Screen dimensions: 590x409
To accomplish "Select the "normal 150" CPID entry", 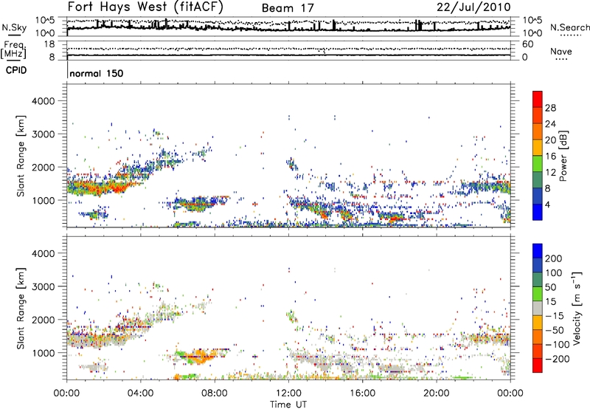I will click(x=97, y=73).
